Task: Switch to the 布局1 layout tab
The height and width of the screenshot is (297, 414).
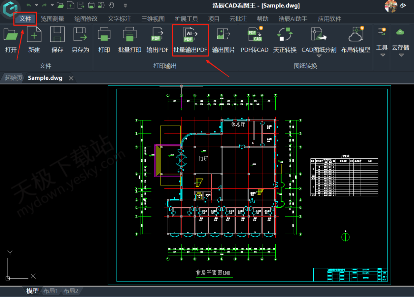Action: coord(50,291)
